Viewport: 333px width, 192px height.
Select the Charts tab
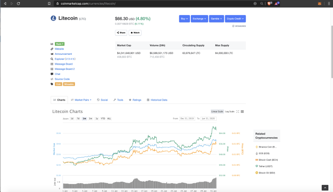[x=59, y=100]
